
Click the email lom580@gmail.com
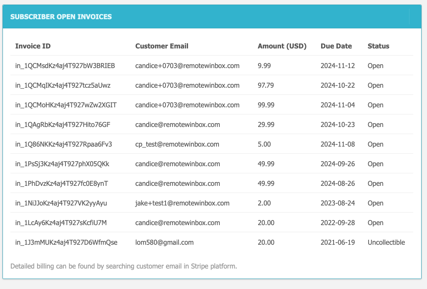(165, 242)
